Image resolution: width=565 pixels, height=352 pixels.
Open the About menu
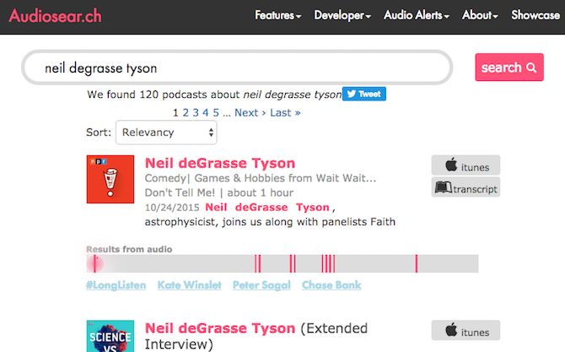point(480,15)
